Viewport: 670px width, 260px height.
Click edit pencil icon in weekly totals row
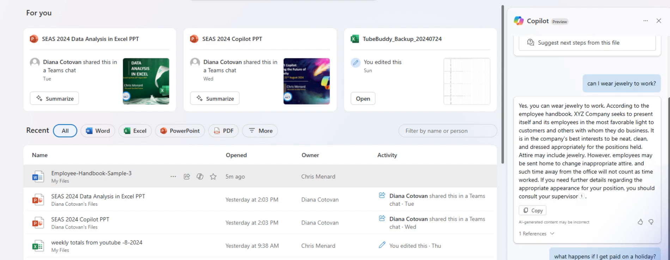tap(382, 245)
